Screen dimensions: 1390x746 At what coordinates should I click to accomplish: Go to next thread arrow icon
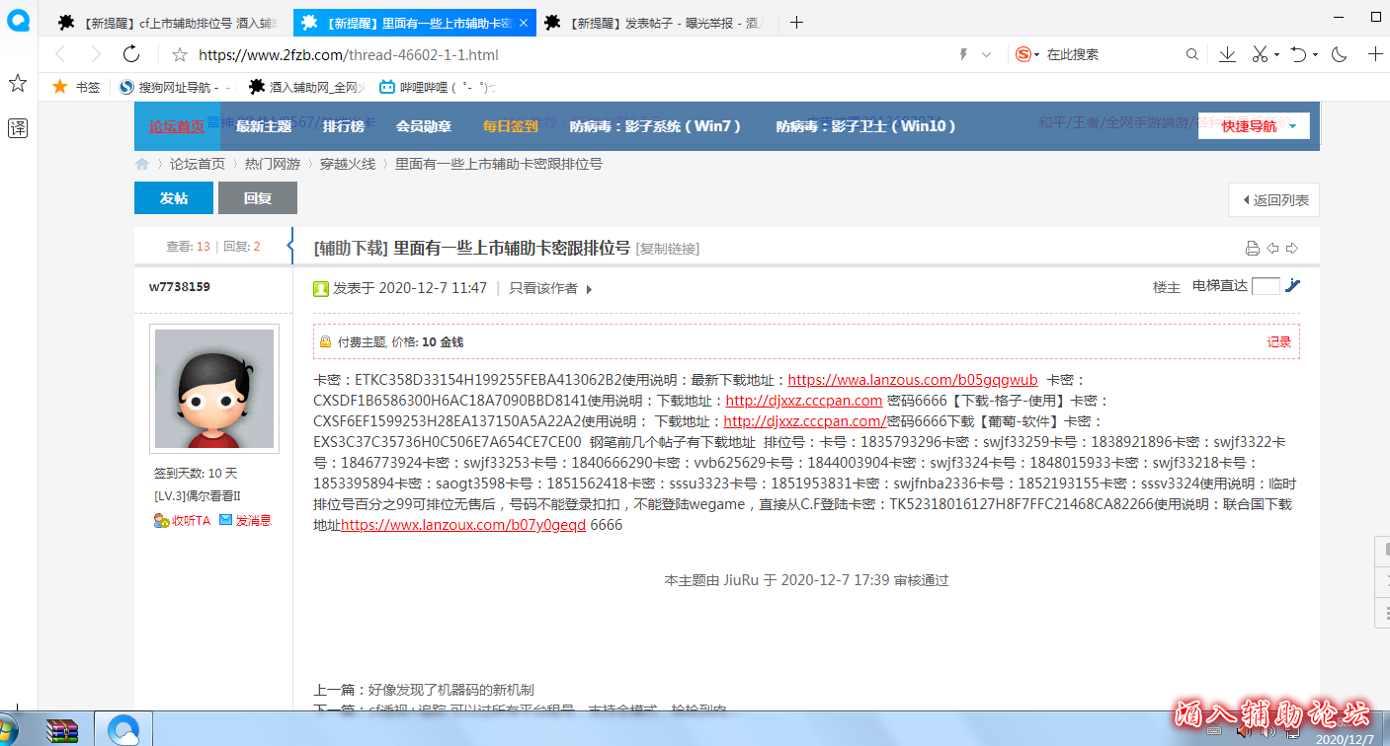point(1292,249)
